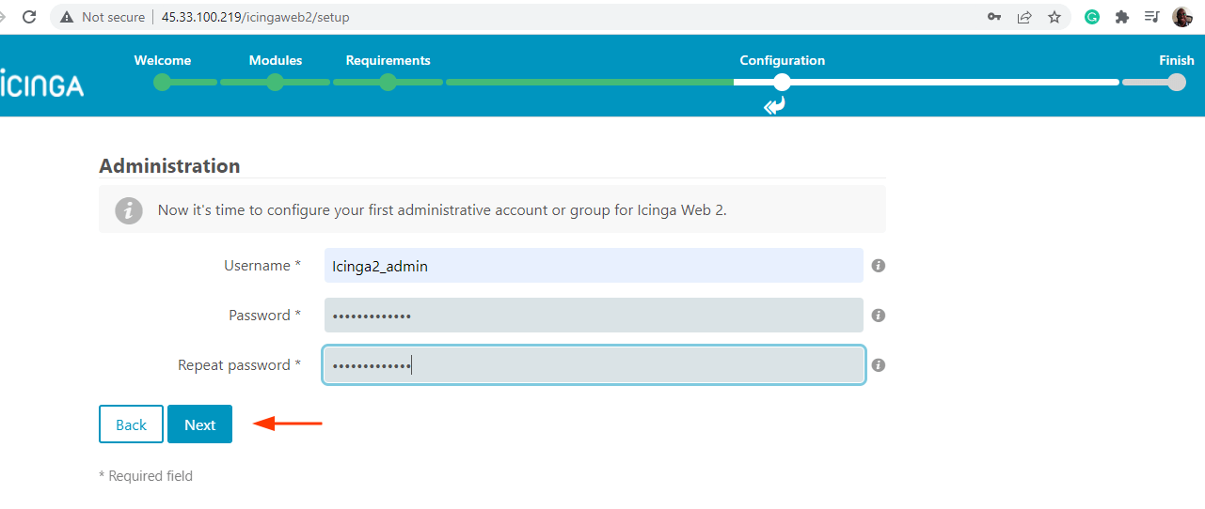The image size is (1205, 509).
Task: Focus the Password input field
Action: point(594,316)
